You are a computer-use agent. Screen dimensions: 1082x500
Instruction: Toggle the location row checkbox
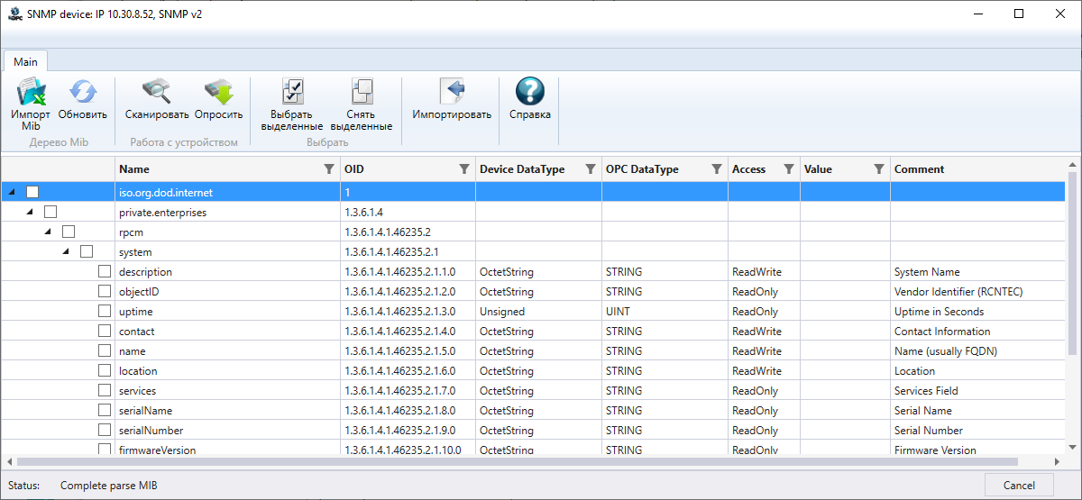pyautogui.click(x=105, y=370)
